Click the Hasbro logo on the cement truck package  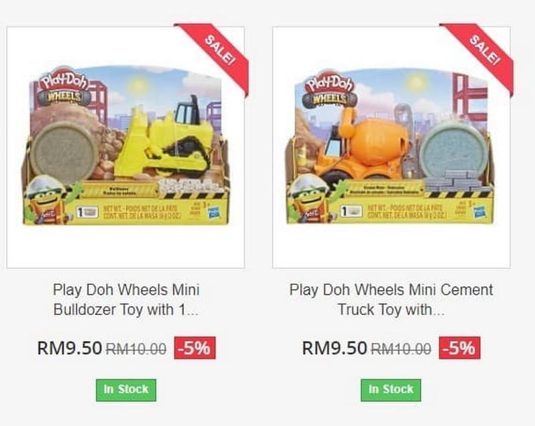[x=479, y=213]
